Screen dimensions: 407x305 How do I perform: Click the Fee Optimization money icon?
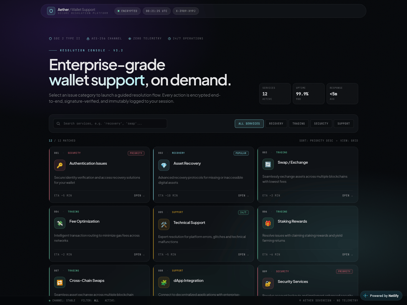click(60, 223)
